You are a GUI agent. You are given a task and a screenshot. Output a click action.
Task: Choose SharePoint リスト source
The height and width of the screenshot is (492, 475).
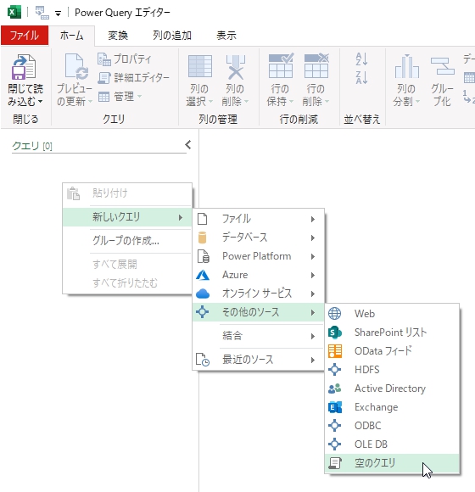coord(392,333)
